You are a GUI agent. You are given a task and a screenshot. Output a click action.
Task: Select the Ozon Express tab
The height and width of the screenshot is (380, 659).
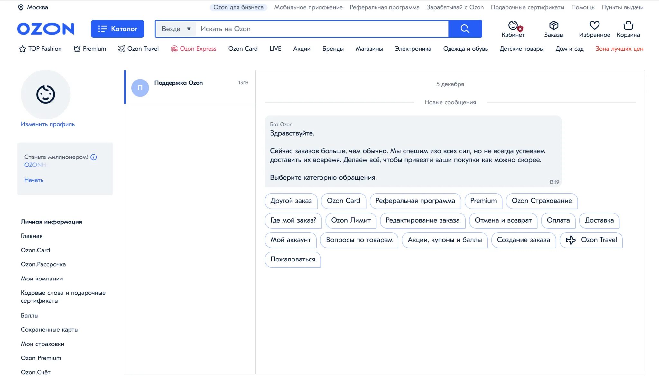point(198,48)
